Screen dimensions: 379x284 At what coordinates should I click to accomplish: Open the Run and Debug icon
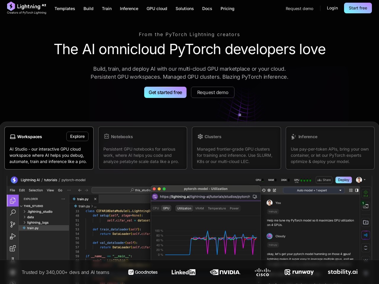pyautogui.click(x=13, y=236)
